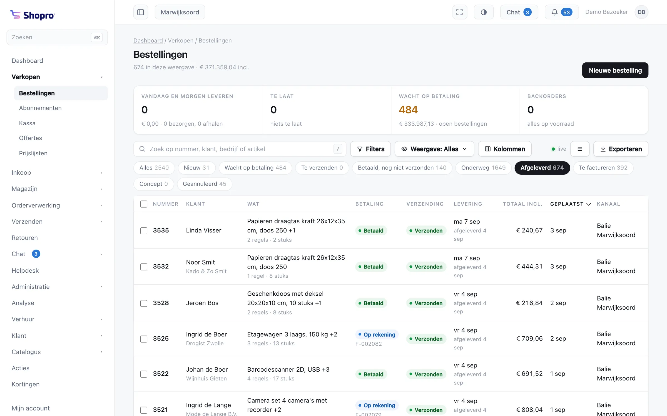
Task: Open order number 3535
Action: coord(161,230)
